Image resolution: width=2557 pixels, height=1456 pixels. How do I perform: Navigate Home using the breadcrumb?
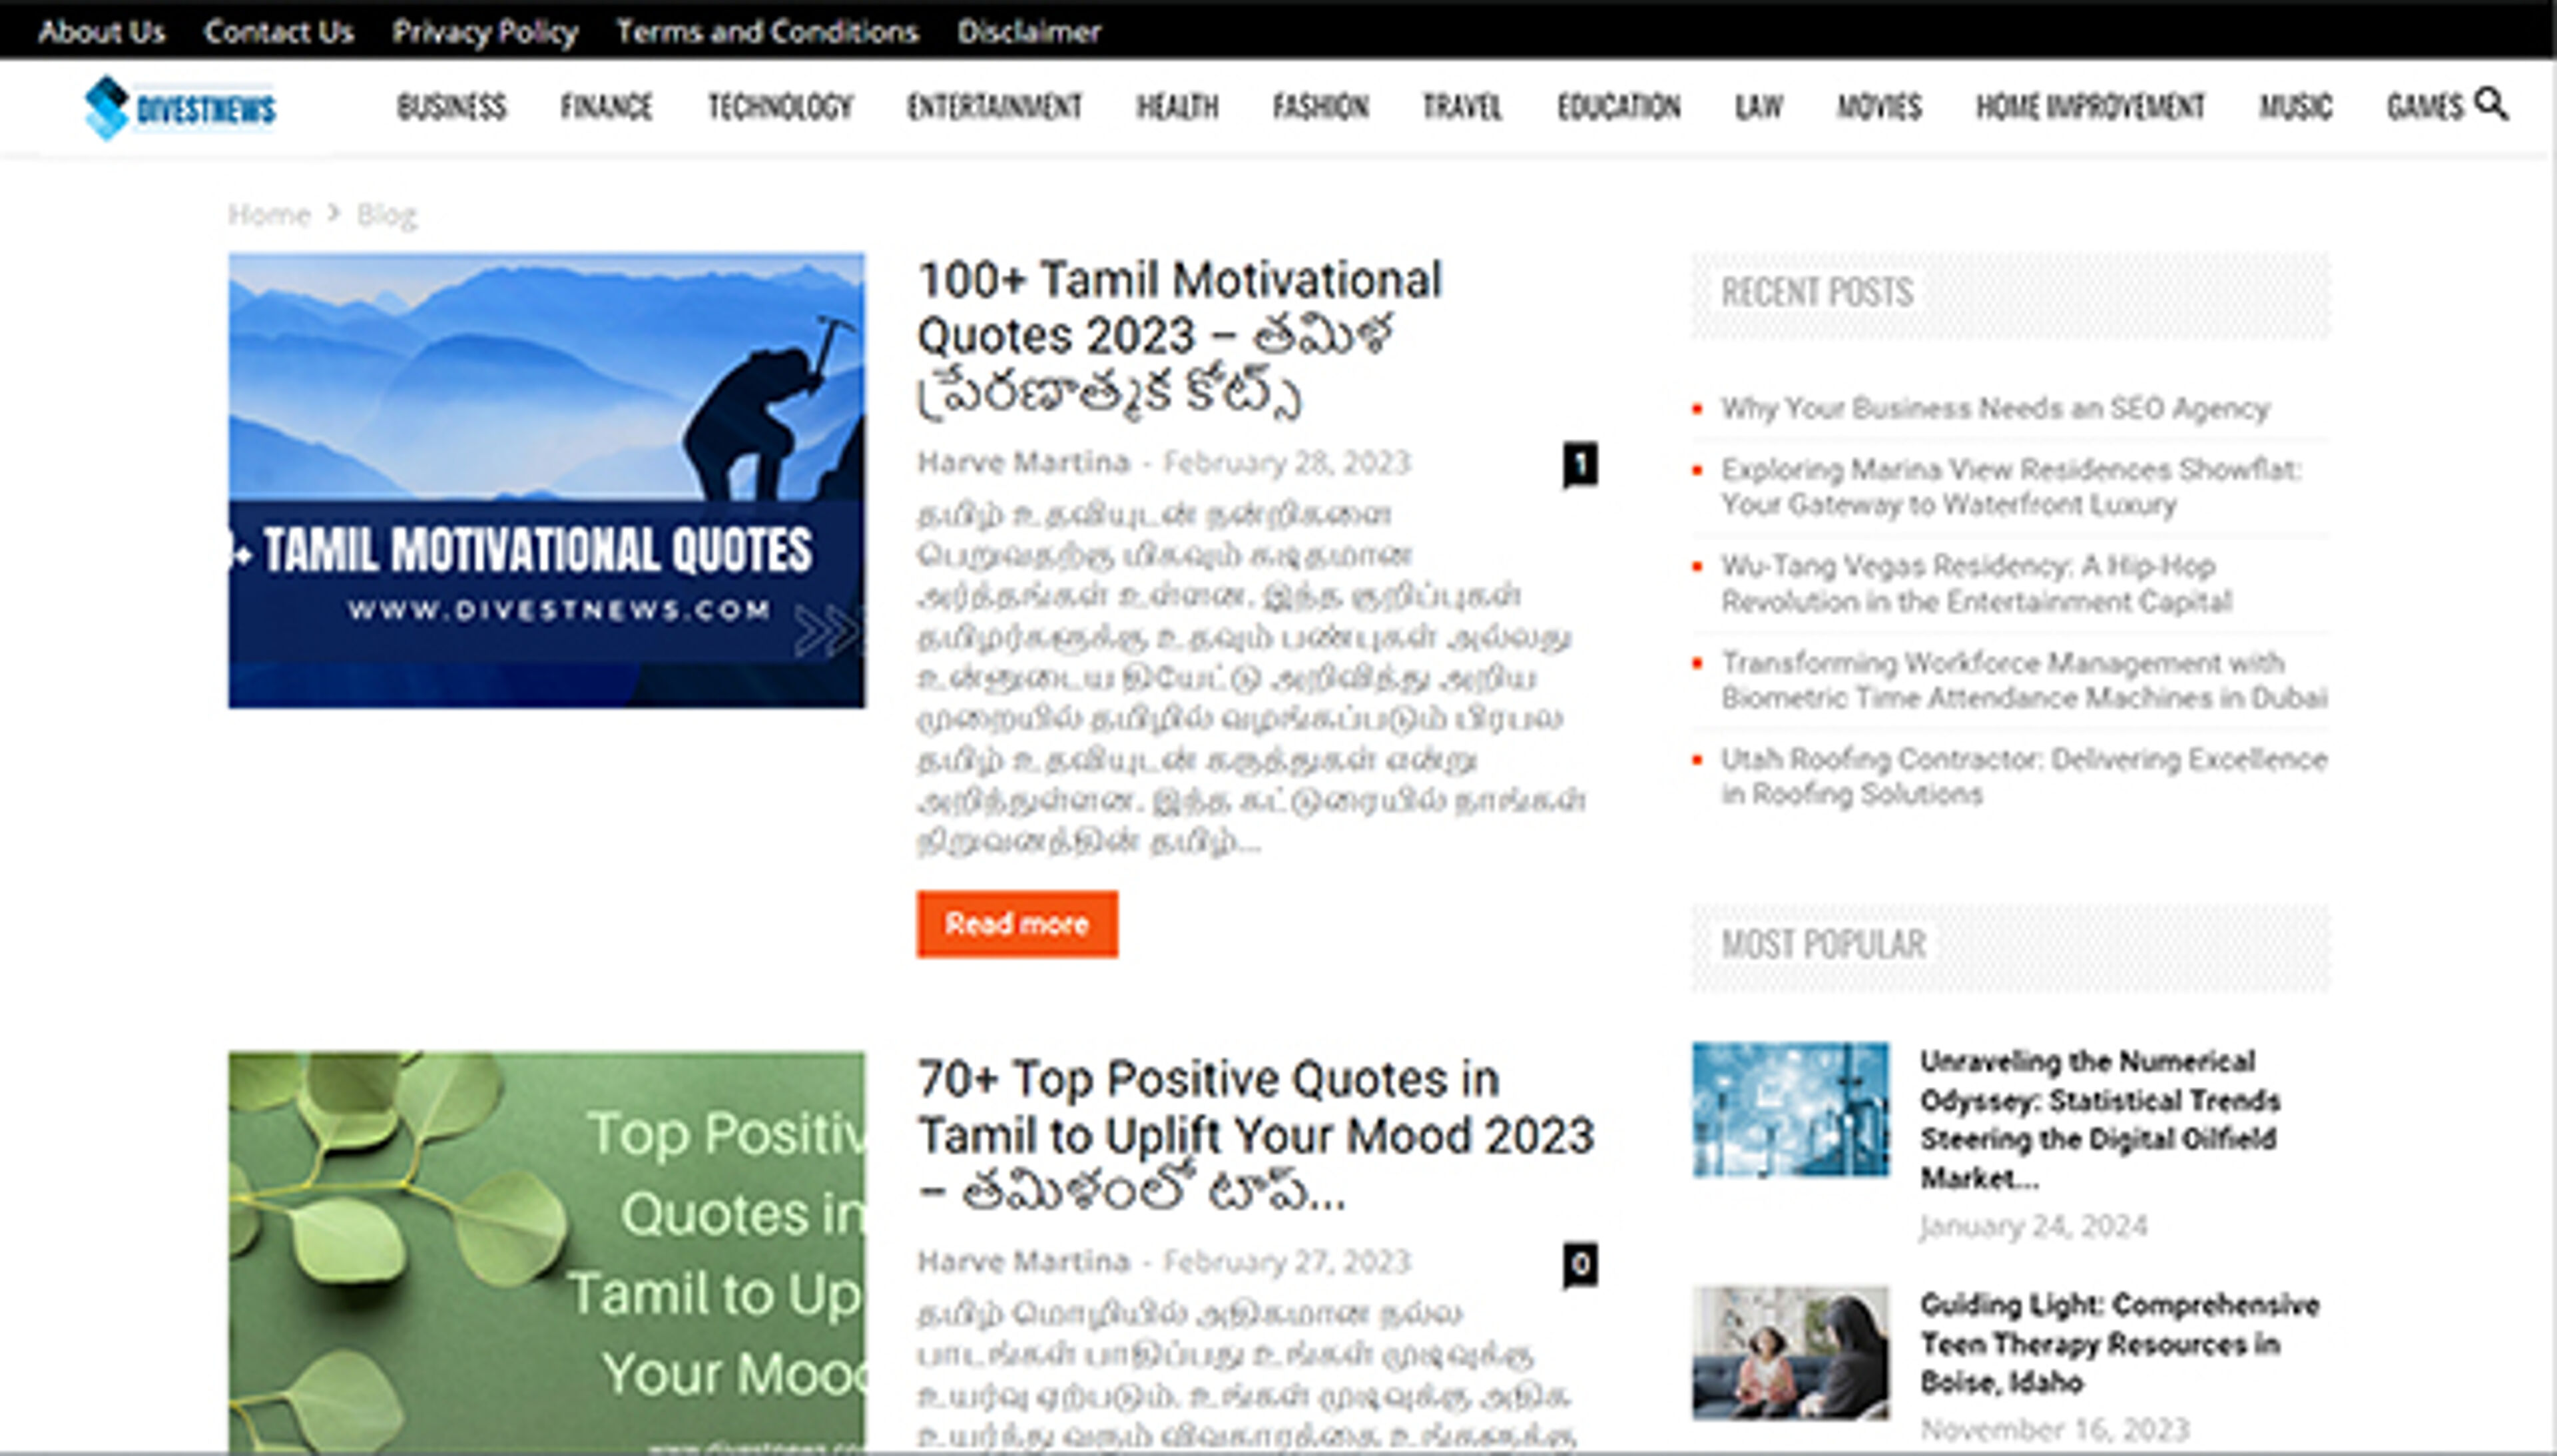coord(269,213)
